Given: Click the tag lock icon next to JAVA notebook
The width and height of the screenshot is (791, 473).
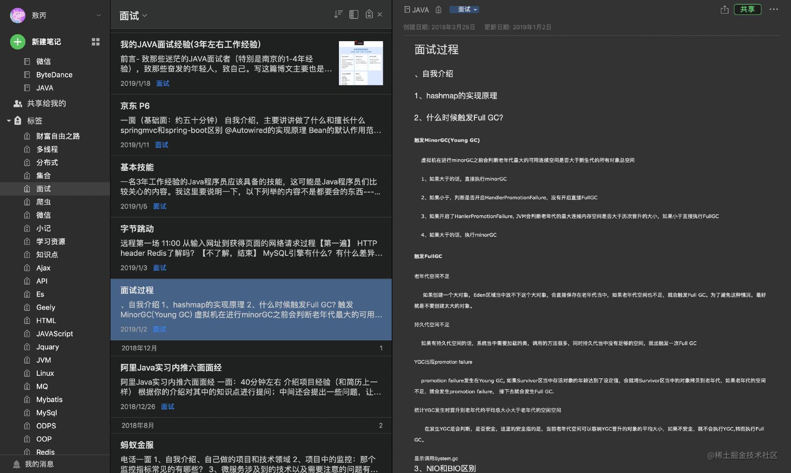Looking at the screenshot, I should click(x=438, y=10).
